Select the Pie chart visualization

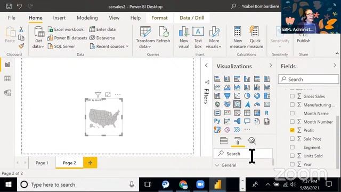(x=247, y=96)
